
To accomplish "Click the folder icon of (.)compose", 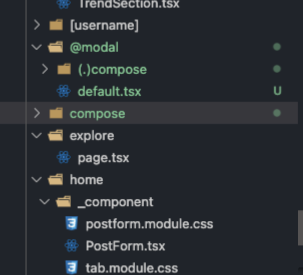I will coord(64,69).
